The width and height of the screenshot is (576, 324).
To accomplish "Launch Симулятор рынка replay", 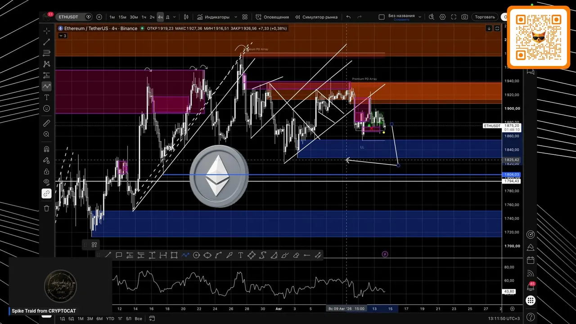I will [316, 17].
